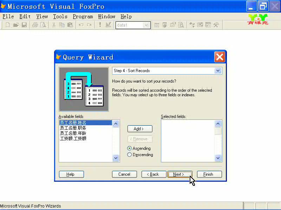This screenshot has width=281, height=210.
Task: Open the Window menu
Action: 107,16
